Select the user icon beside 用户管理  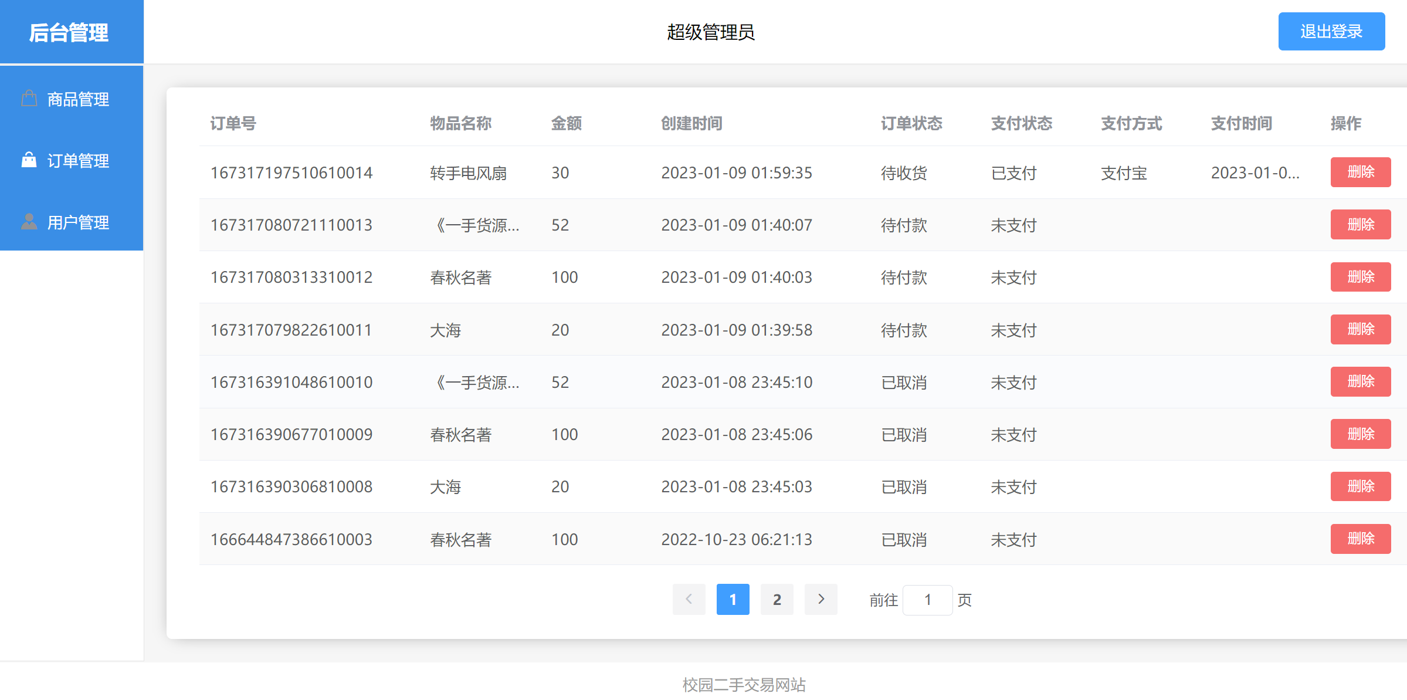point(29,222)
